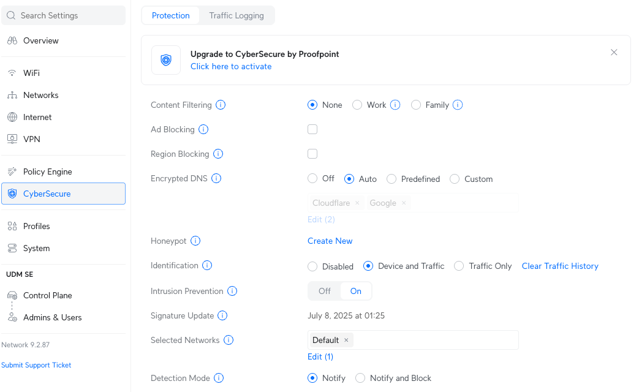This screenshot has height=392, width=639.
Task: Tick the Region Blocking checkbox
Action: point(312,154)
